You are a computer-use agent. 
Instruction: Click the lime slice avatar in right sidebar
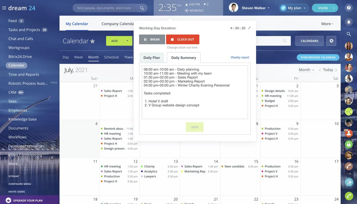pyautogui.click(x=349, y=112)
